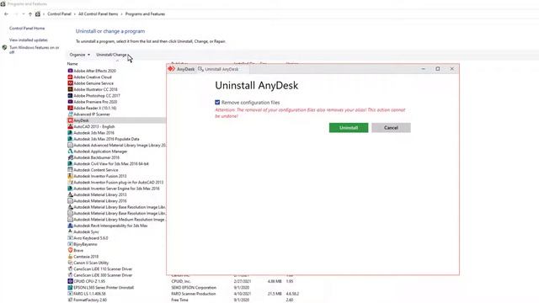The image size is (539, 303).
Task: Select the Autodesk 3ds Max 2016 icon
Action: [x=70, y=133]
